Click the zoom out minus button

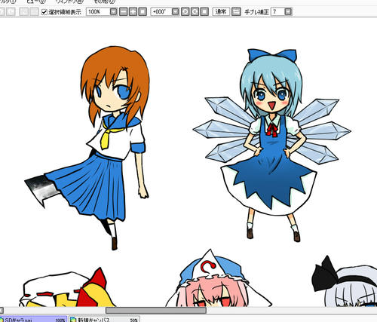(123, 11)
